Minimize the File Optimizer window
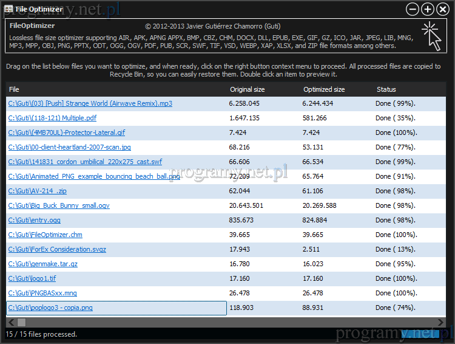This screenshot has width=455, height=344. pyautogui.click(x=413, y=9)
